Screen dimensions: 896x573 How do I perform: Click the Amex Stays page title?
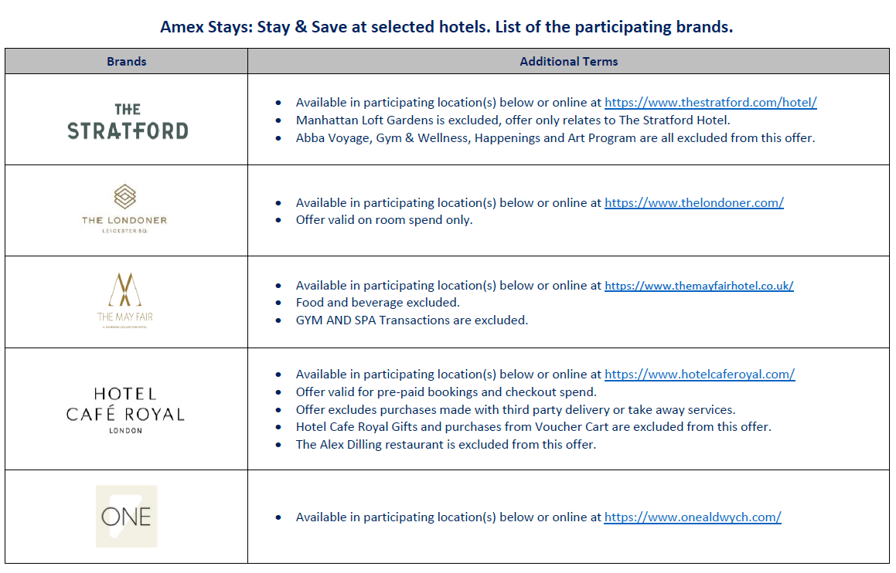[446, 27]
